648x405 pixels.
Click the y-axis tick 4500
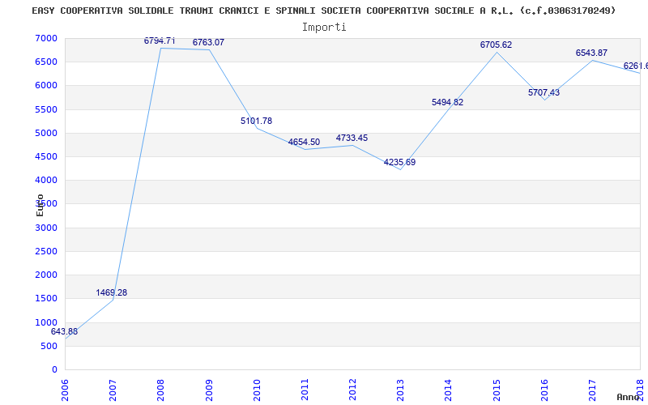click(x=47, y=156)
